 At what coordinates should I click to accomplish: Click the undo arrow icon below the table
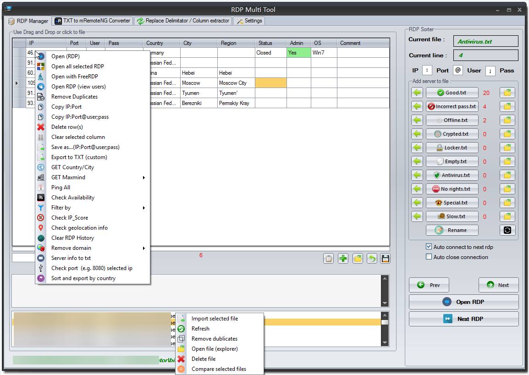pyautogui.click(x=371, y=259)
